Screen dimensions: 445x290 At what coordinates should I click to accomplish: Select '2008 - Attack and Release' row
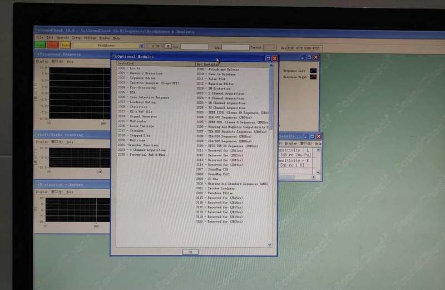point(217,70)
